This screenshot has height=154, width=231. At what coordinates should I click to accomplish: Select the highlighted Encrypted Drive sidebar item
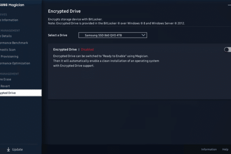21,93
